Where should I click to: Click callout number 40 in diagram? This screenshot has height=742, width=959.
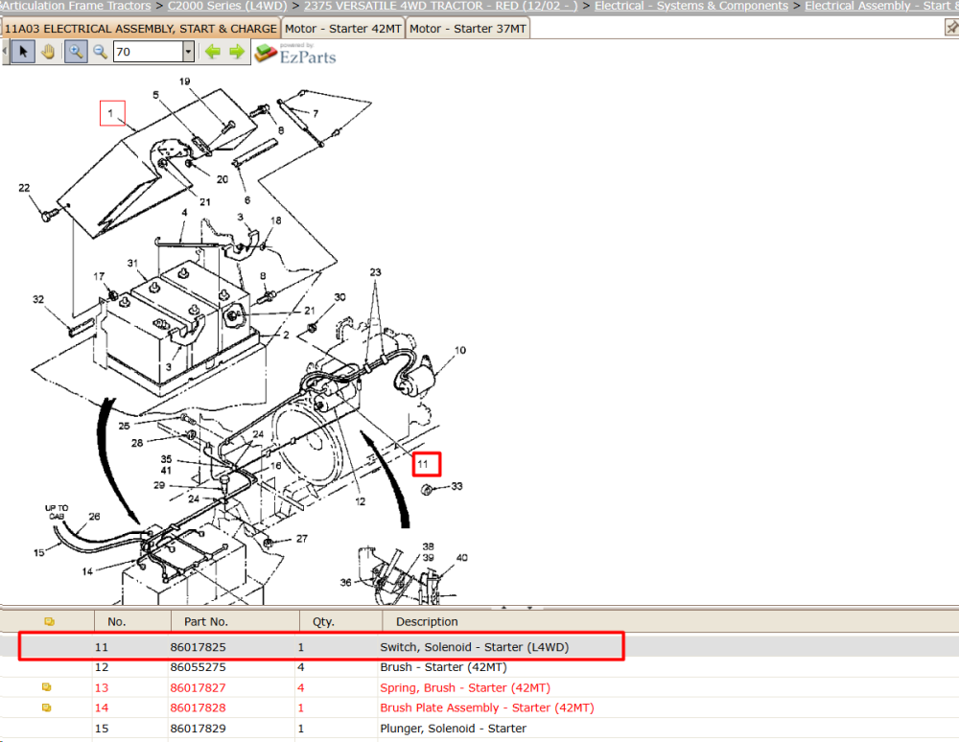pyautogui.click(x=462, y=557)
